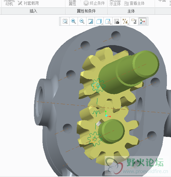Open the display style cube dropdown
Screen dimensions: 171x177
(x=99, y=21)
